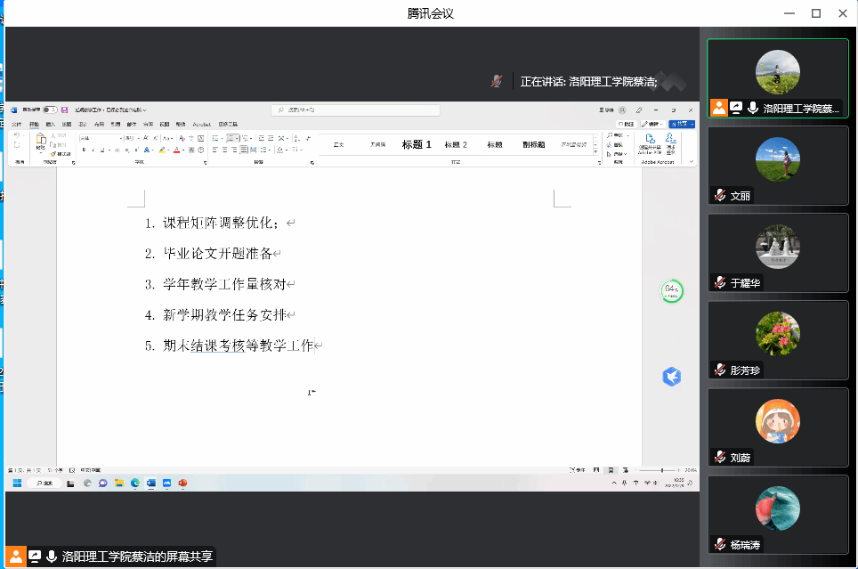Toggle 文丽's muted microphone icon
The image size is (858, 569).
720,196
